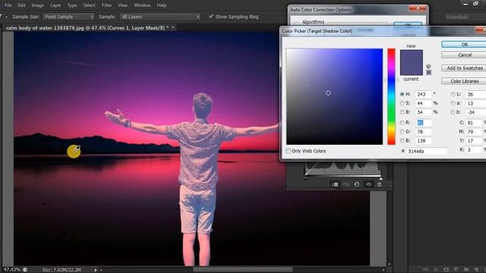Click the out-of-gamut warning cube icon
This screenshot has width=486, height=273.
coord(428,66)
